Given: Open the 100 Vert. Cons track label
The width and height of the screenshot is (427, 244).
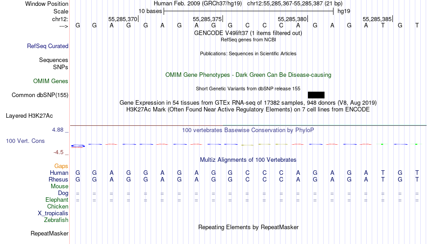Looking at the screenshot, I should [x=25, y=141].
